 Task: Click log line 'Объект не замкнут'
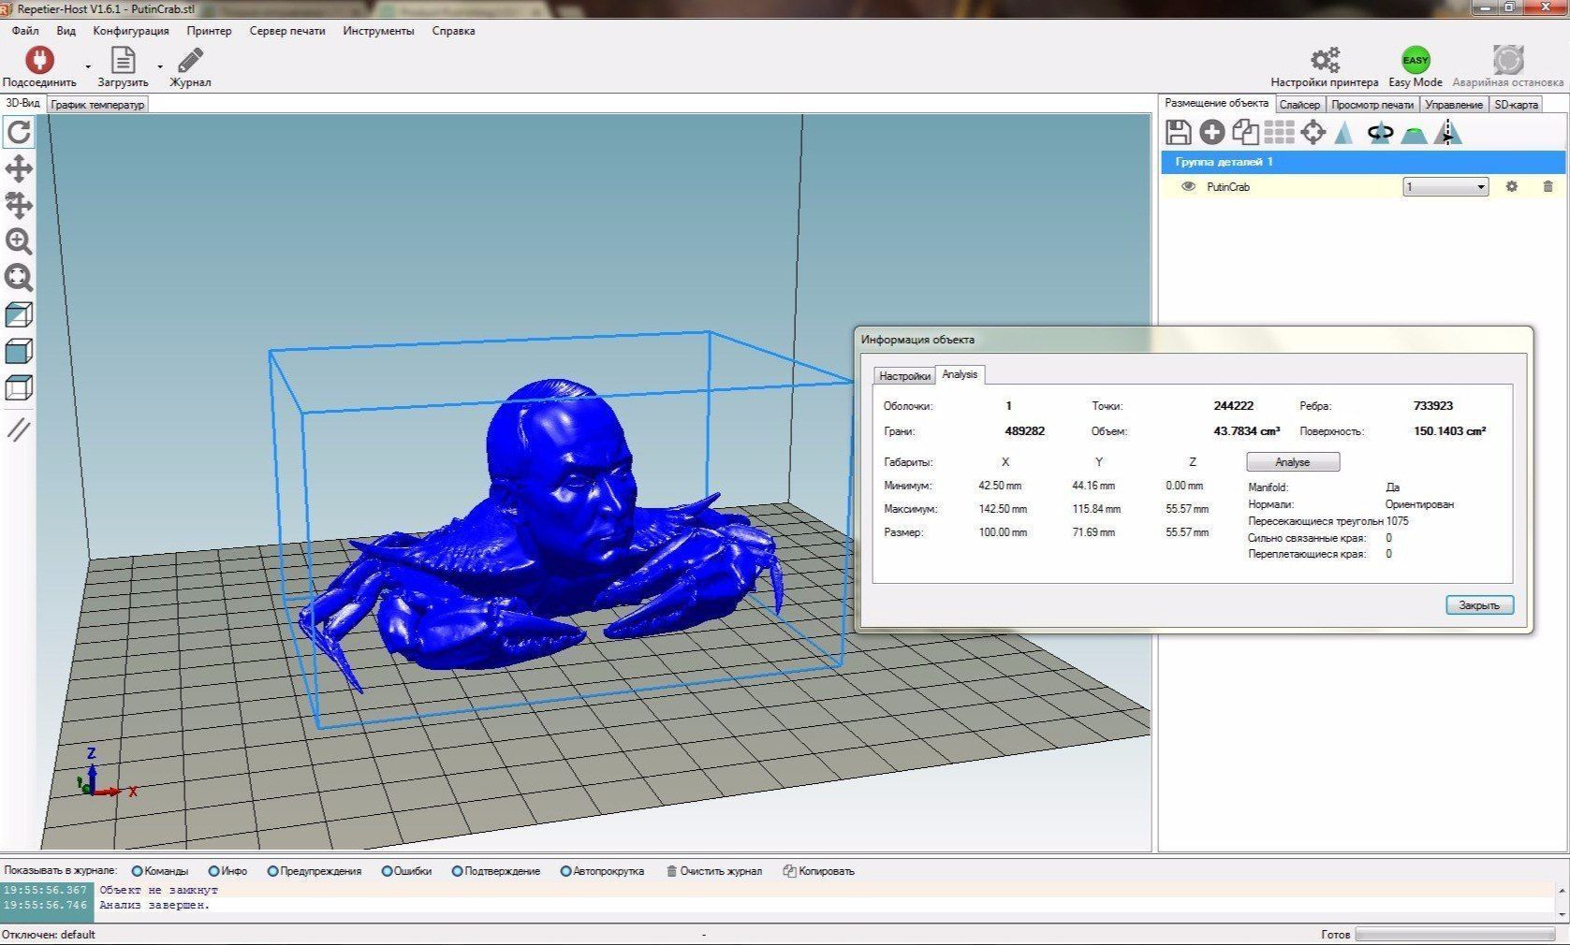[x=158, y=890]
